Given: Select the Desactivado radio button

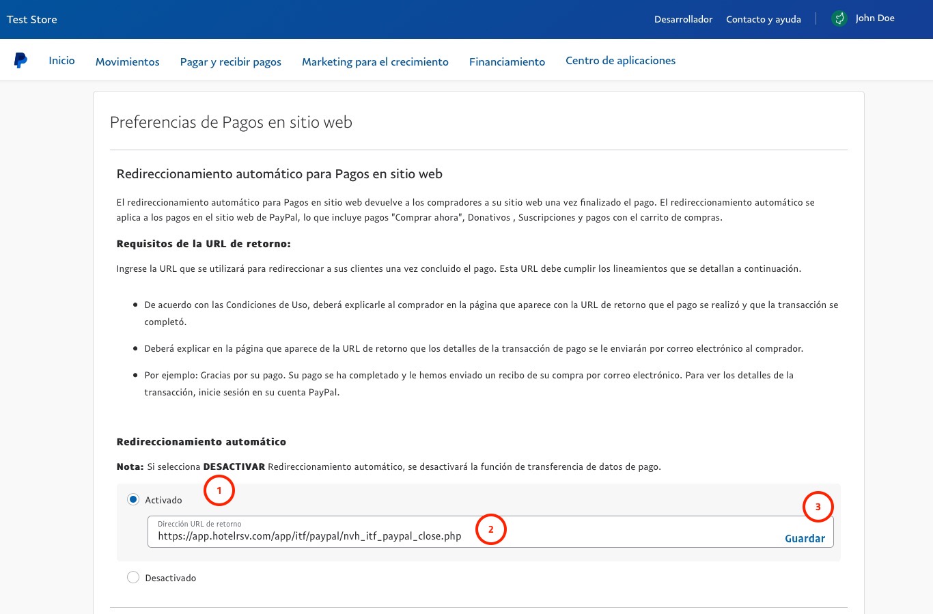Looking at the screenshot, I should 133,577.
